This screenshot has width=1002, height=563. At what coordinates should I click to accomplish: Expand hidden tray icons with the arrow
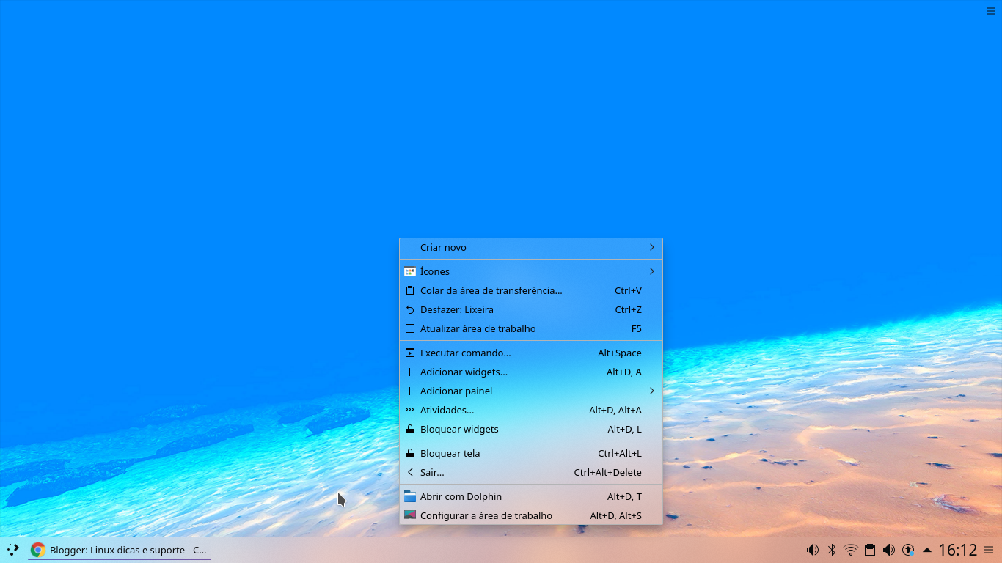[x=926, y=550]
